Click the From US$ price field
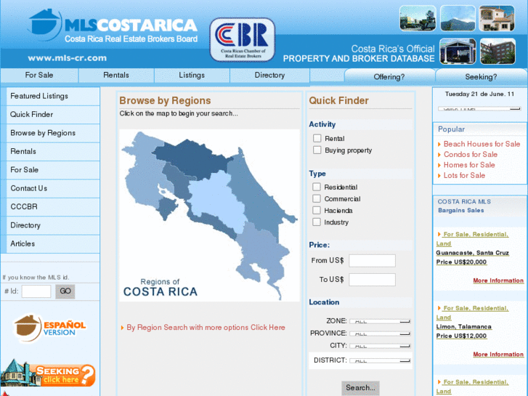528x396 pixels. tap(372, 261)
